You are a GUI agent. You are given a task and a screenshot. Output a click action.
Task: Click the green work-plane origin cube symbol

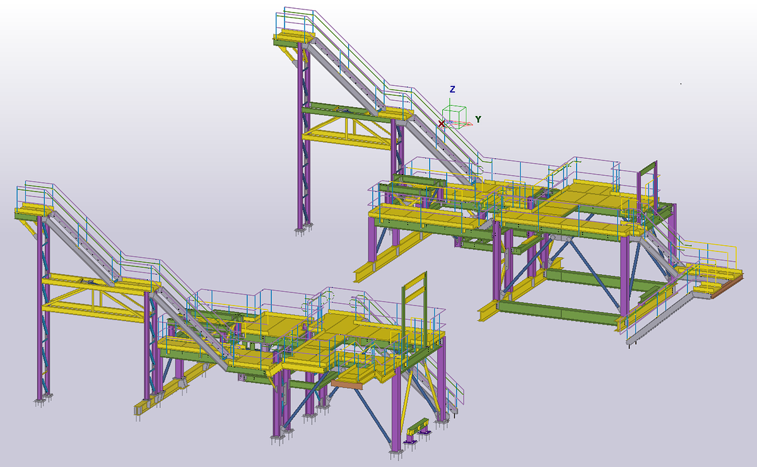(454, 118)
